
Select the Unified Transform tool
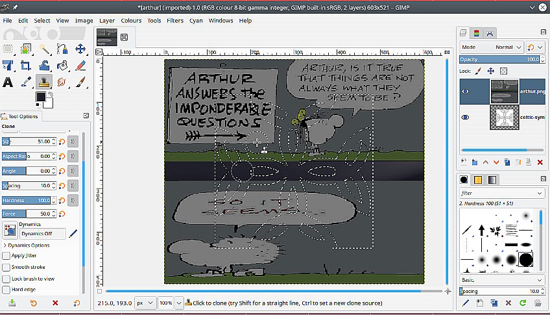pos(8,66)
